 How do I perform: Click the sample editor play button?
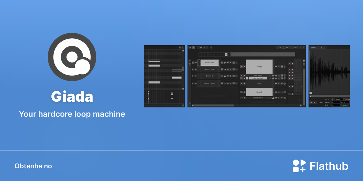coord(314,102)
